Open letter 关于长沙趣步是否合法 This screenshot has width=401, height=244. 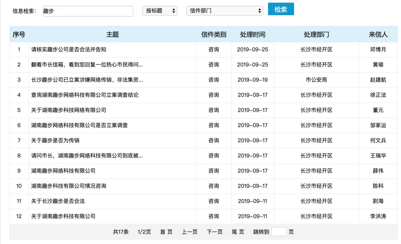[x=58, y=201]
